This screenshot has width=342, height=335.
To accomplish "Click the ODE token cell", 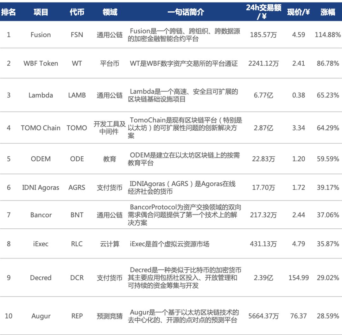I will tap(77, 159).
